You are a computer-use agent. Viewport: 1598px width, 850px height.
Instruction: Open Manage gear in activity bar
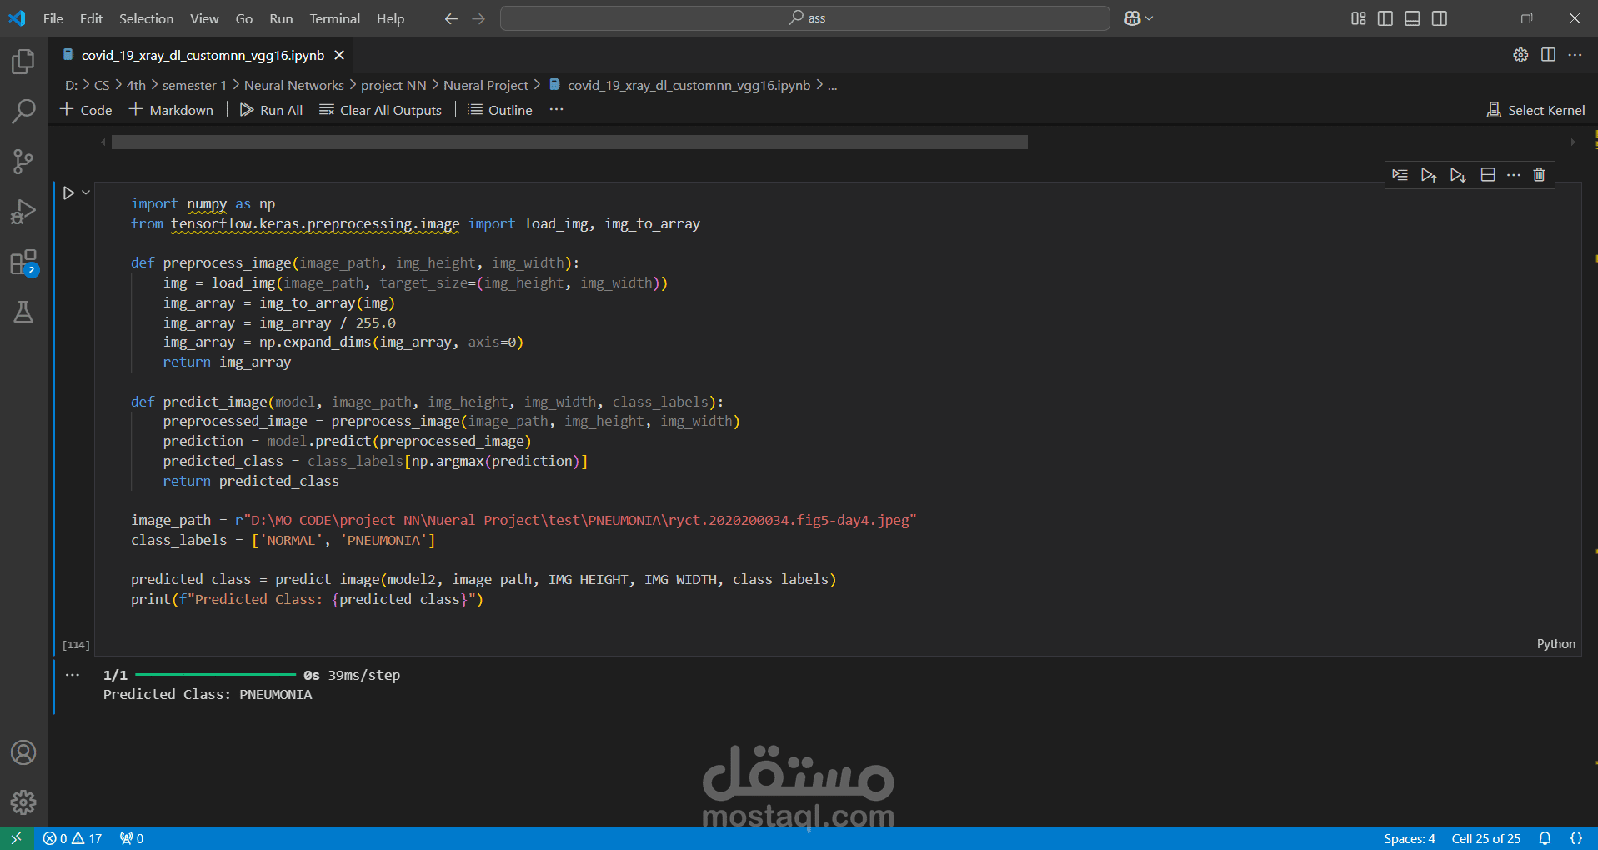click(x=23, y=802)
